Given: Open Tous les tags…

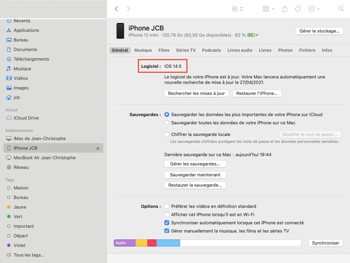Looking at the screenshot, I should coord(54,255).
